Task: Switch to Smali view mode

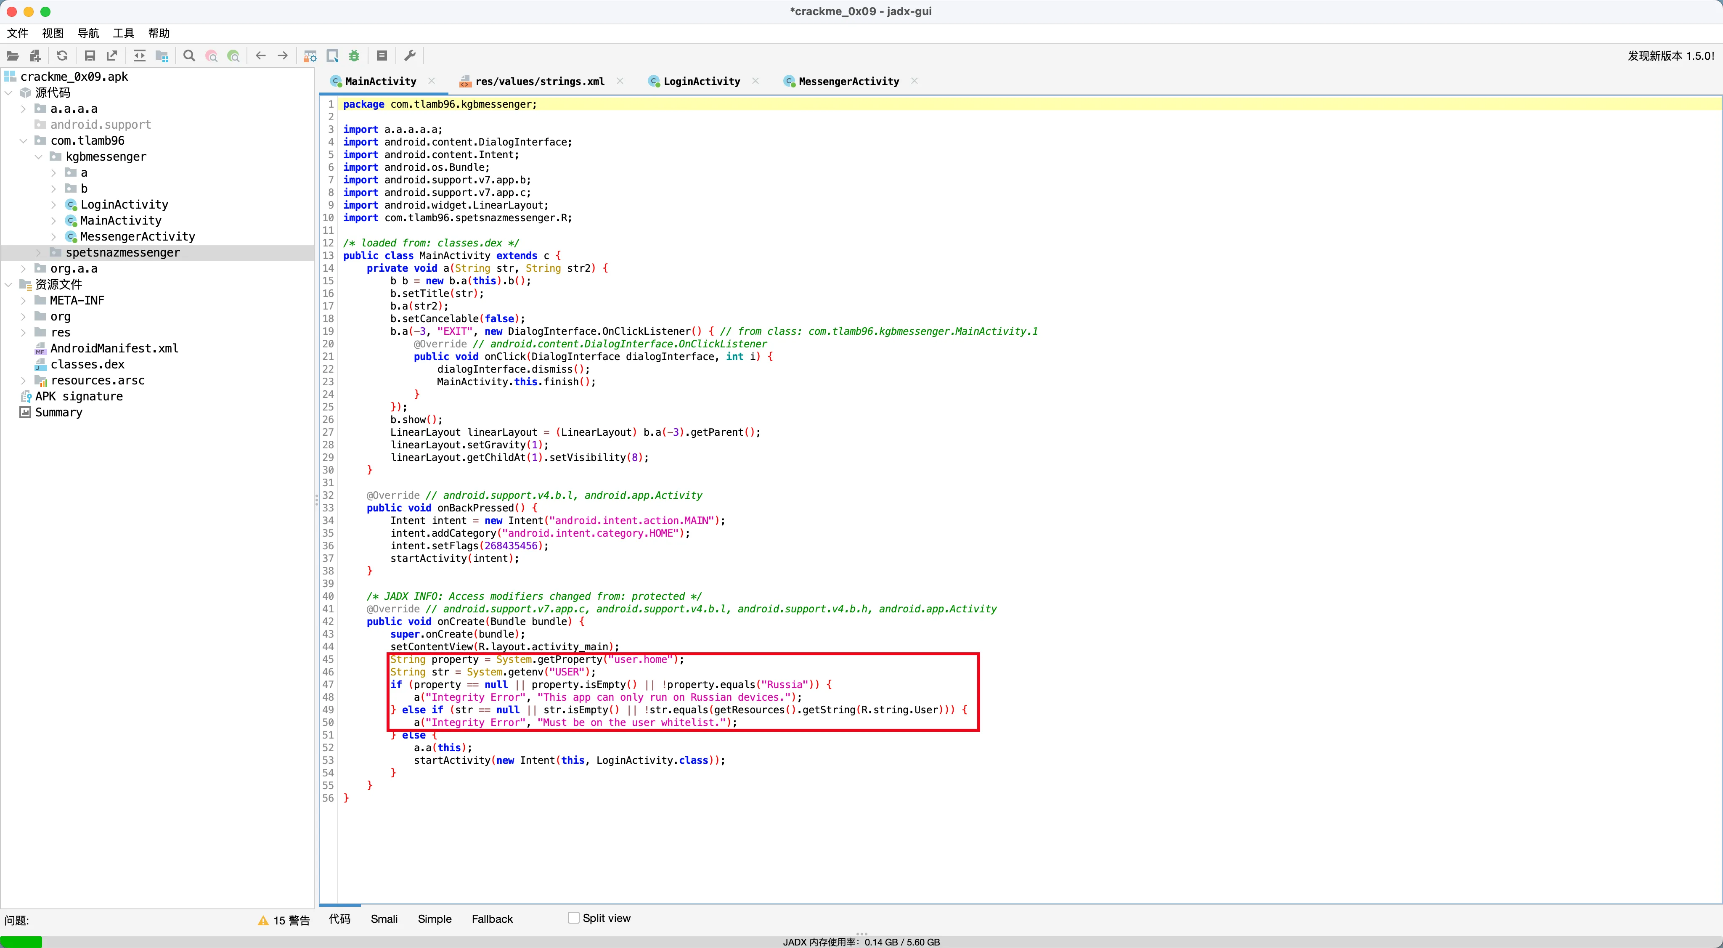Action: [x=384, y=919]
